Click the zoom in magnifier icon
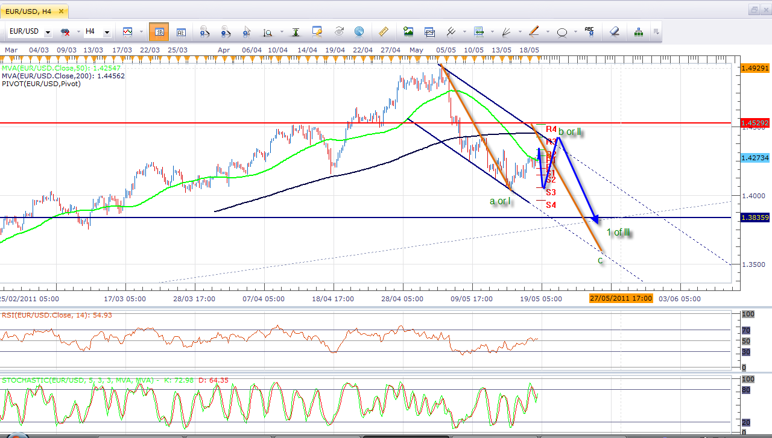 click(204, 31)
